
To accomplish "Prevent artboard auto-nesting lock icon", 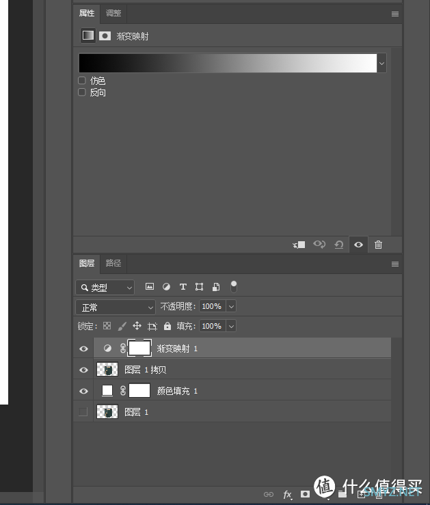I will click(x=152, y=326).
